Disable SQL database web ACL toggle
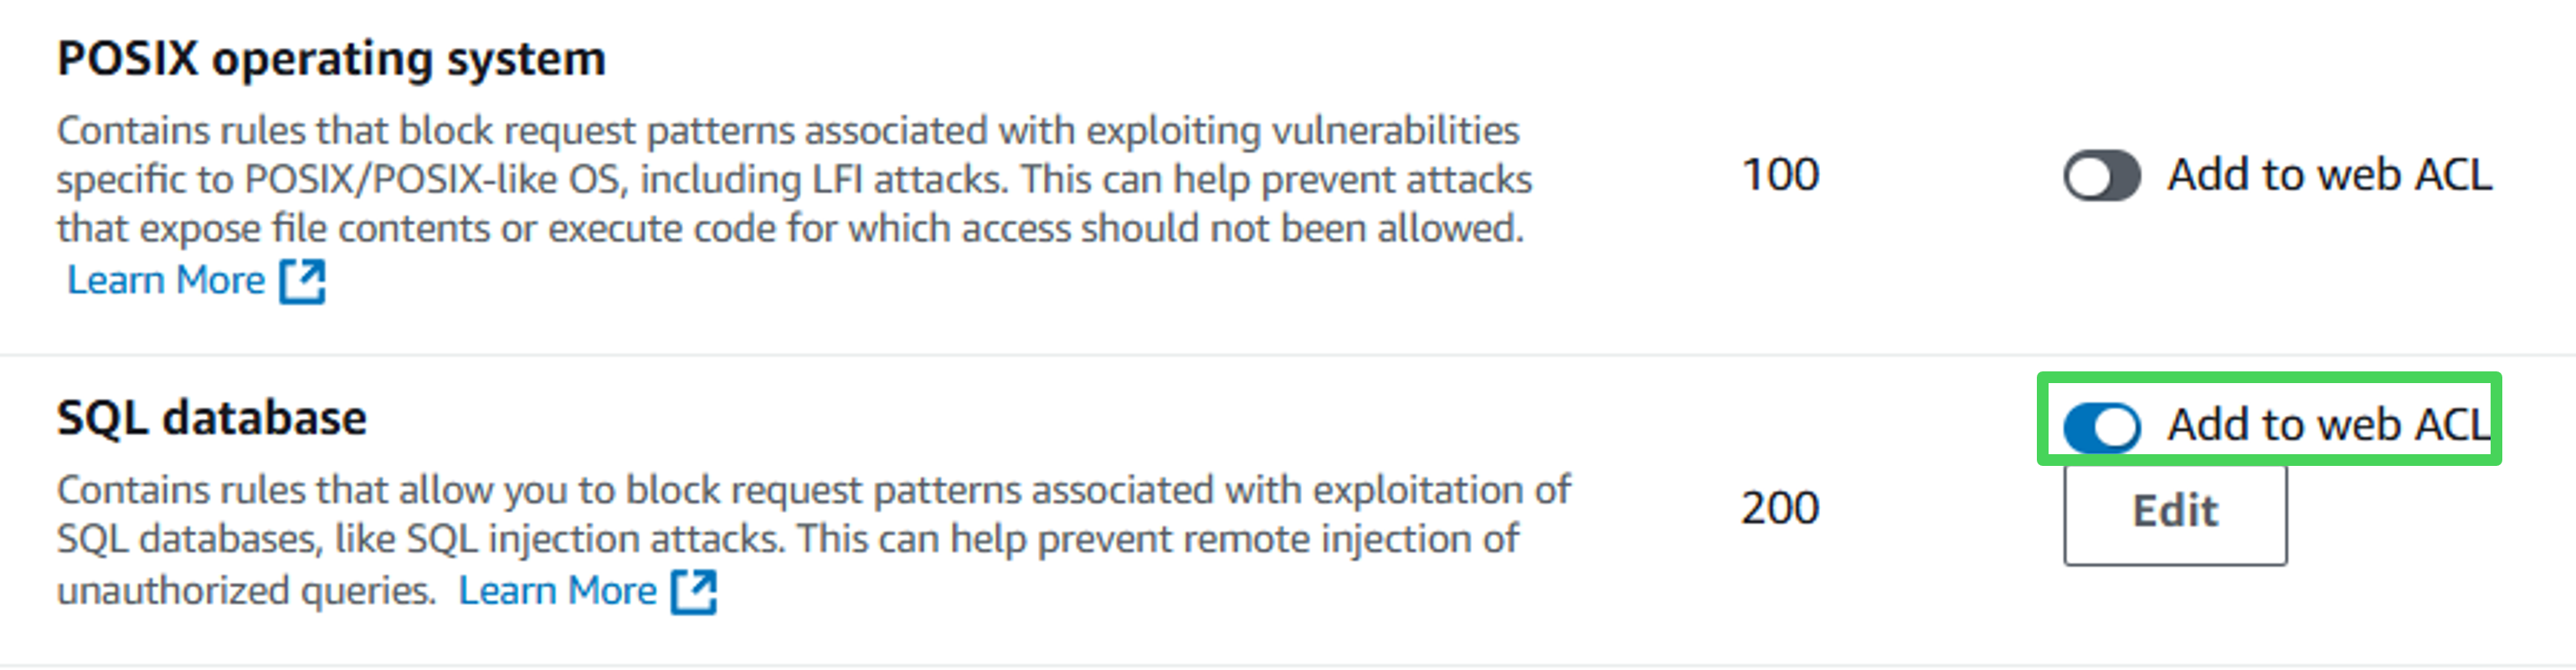 pos(2101,427)
